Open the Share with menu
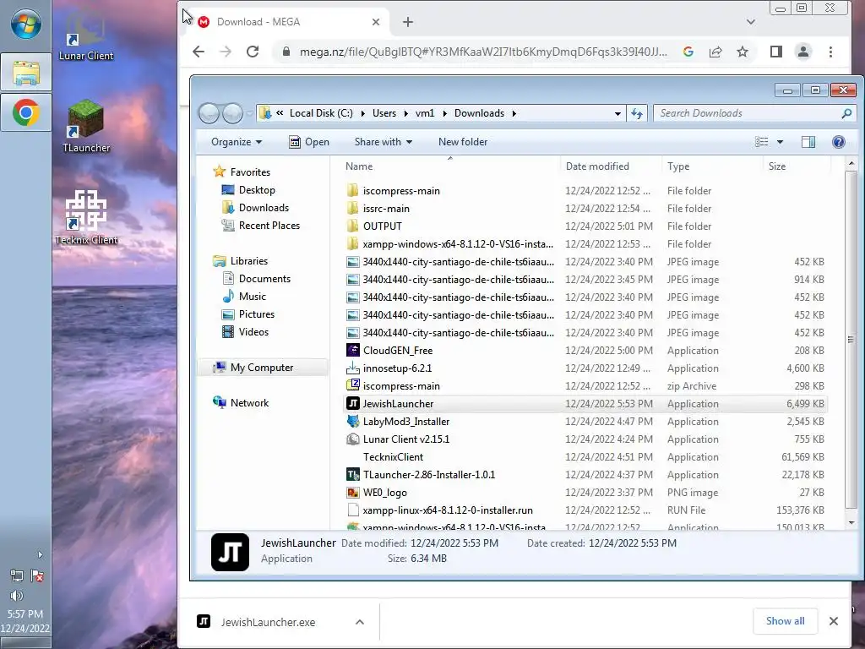Viewport: 865px width, 649px height. click(x=384, y=142)
